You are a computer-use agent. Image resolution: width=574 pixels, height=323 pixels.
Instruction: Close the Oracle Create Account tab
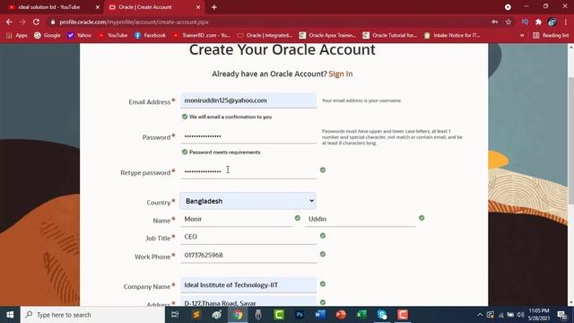(198, 7)
